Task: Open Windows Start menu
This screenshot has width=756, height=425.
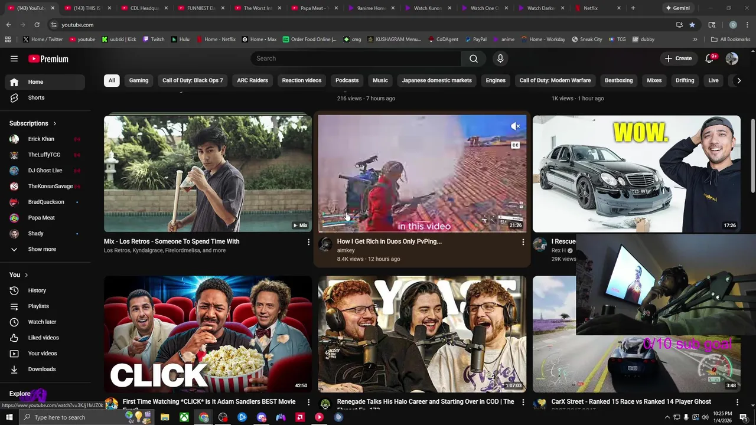Action: [x=9, y=417]
